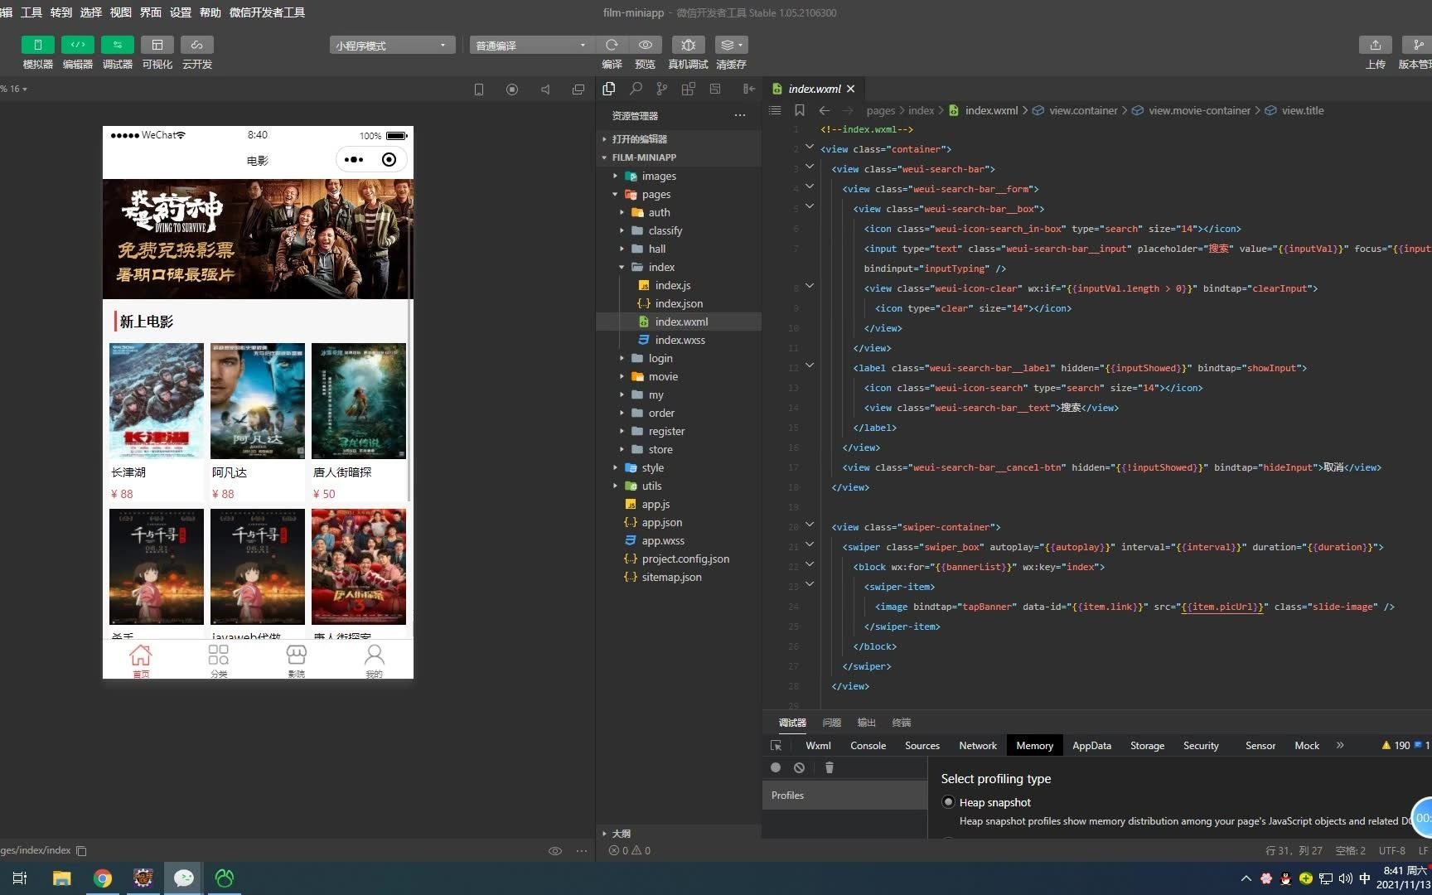Open the 设置 menu
1432x895 pixels.
coord(181,12)
